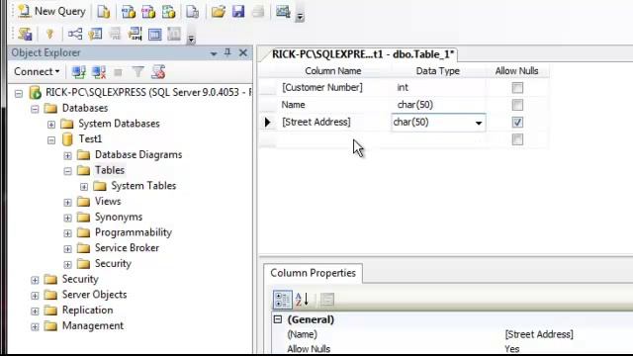
Task: Collapse the Tables folder node
Action: pos(67,171)
